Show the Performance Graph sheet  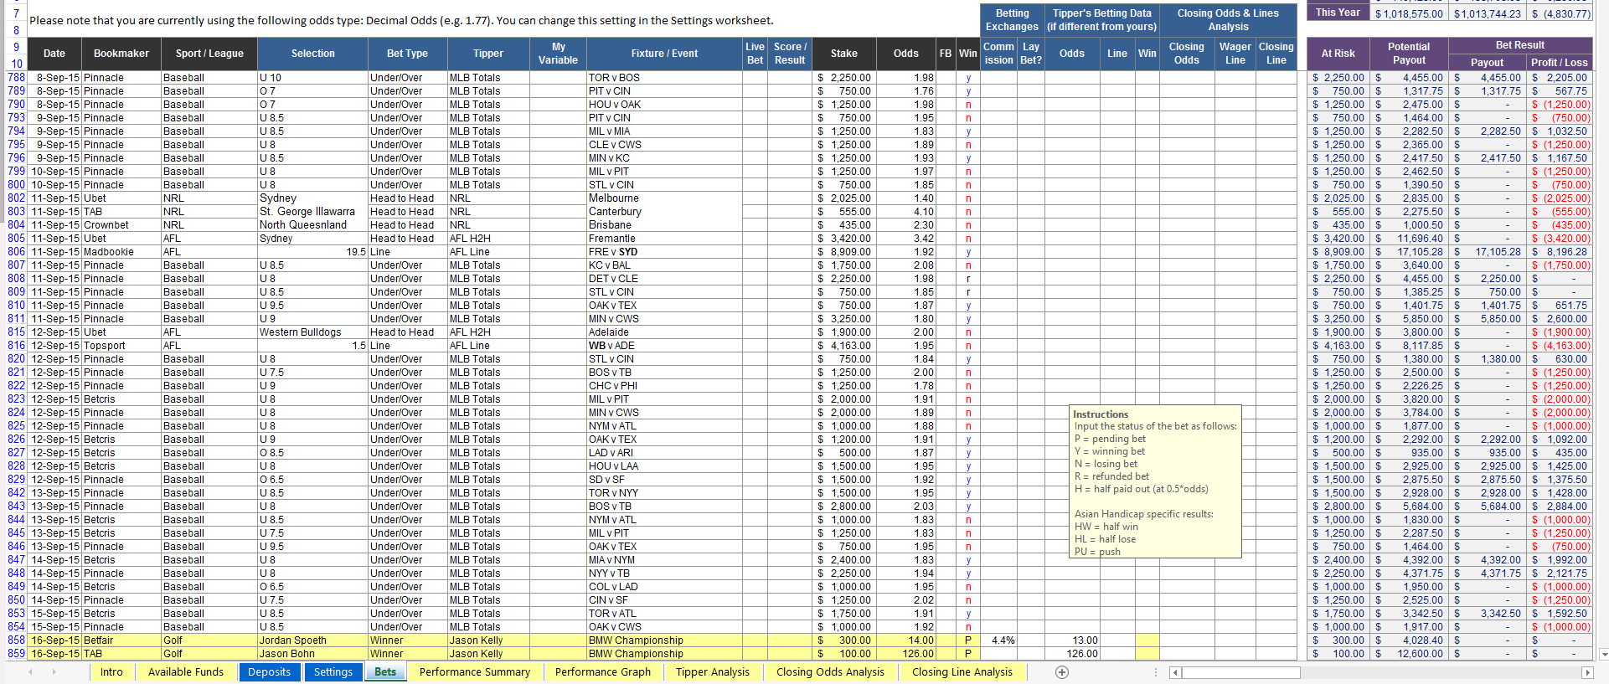(602, 672)
